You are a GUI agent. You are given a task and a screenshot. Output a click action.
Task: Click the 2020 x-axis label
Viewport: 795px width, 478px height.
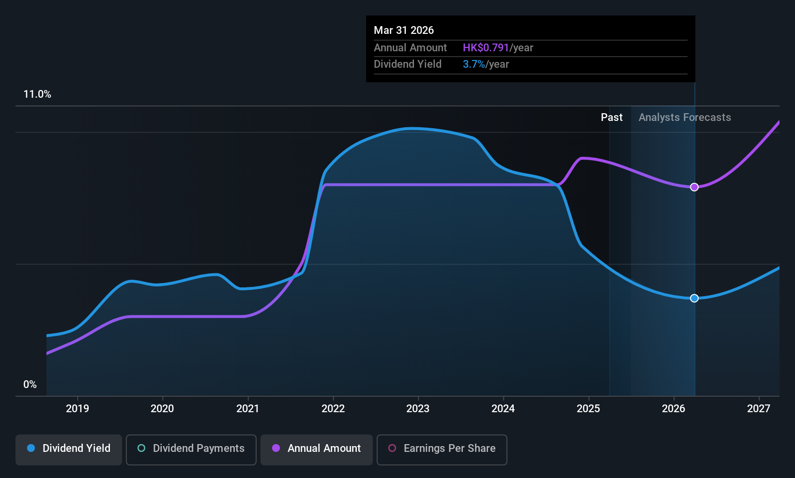tap(162, 409)
